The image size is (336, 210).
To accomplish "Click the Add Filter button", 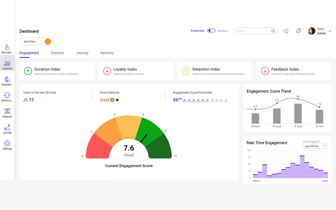I will pos(35,42).
